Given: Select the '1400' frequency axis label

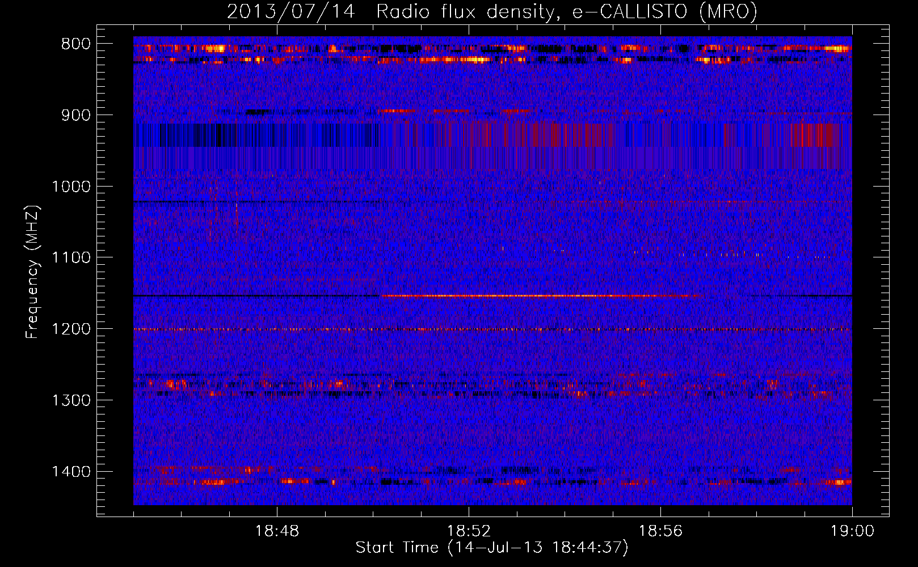Looking at the screenshot, I should (x=71, y=472).
